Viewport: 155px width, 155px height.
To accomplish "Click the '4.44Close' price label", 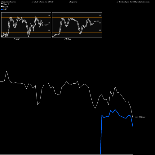I will [x=140, y=117].
